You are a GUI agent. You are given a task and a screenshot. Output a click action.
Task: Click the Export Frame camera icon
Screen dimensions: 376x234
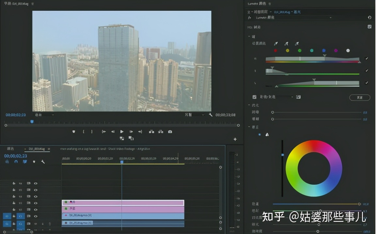(x=170, y=132)
